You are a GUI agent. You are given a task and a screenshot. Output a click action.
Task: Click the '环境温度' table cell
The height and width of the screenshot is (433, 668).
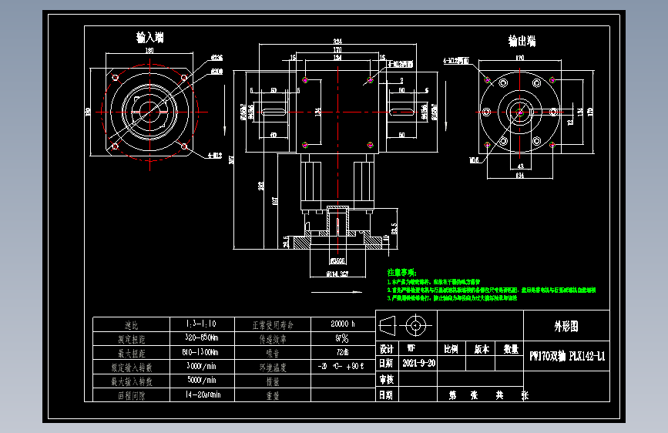click(x=273, y=368)
